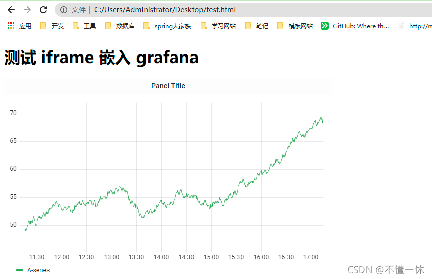
Task: Click the 15:00 time axis label
Action: tap(211, 257)
